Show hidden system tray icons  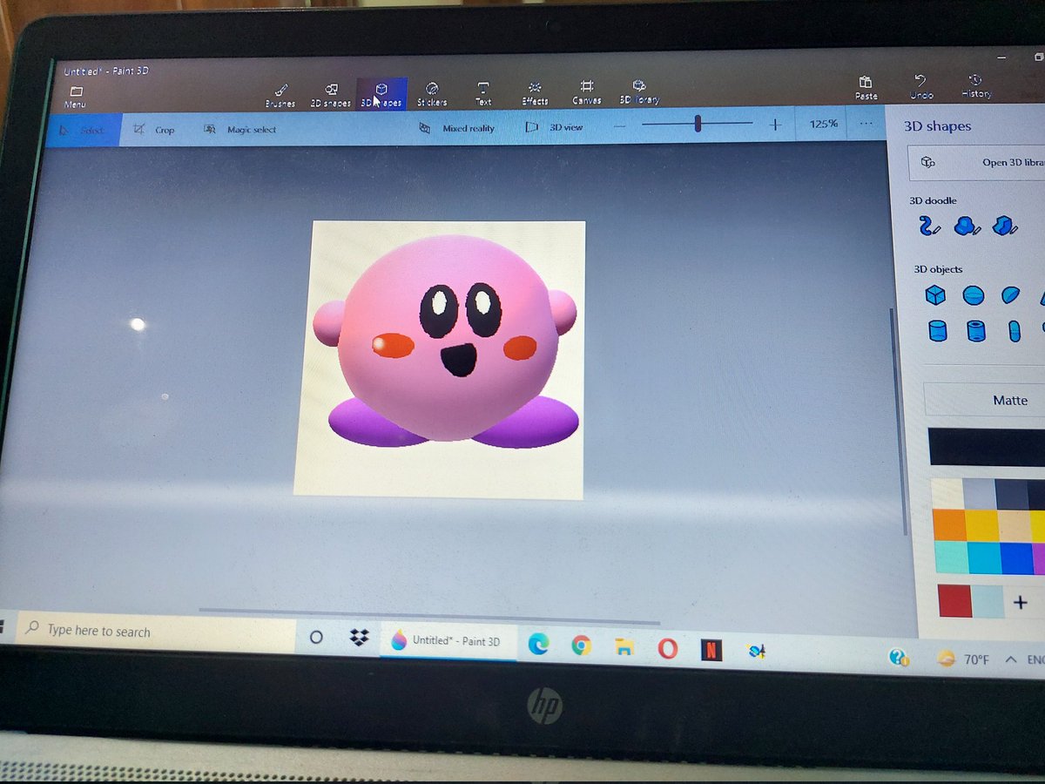[x=1010, y=660]
